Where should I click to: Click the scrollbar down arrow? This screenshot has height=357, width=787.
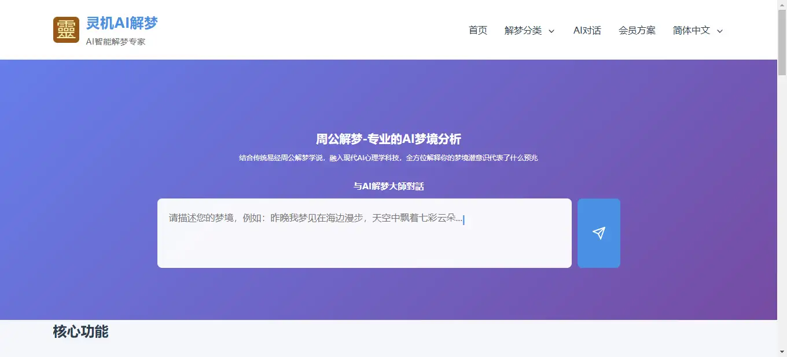(782, 352)
